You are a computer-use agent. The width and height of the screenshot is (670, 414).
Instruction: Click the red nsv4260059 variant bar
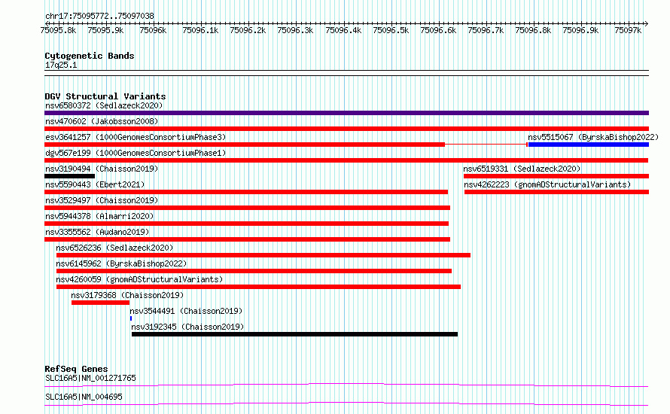258,287
